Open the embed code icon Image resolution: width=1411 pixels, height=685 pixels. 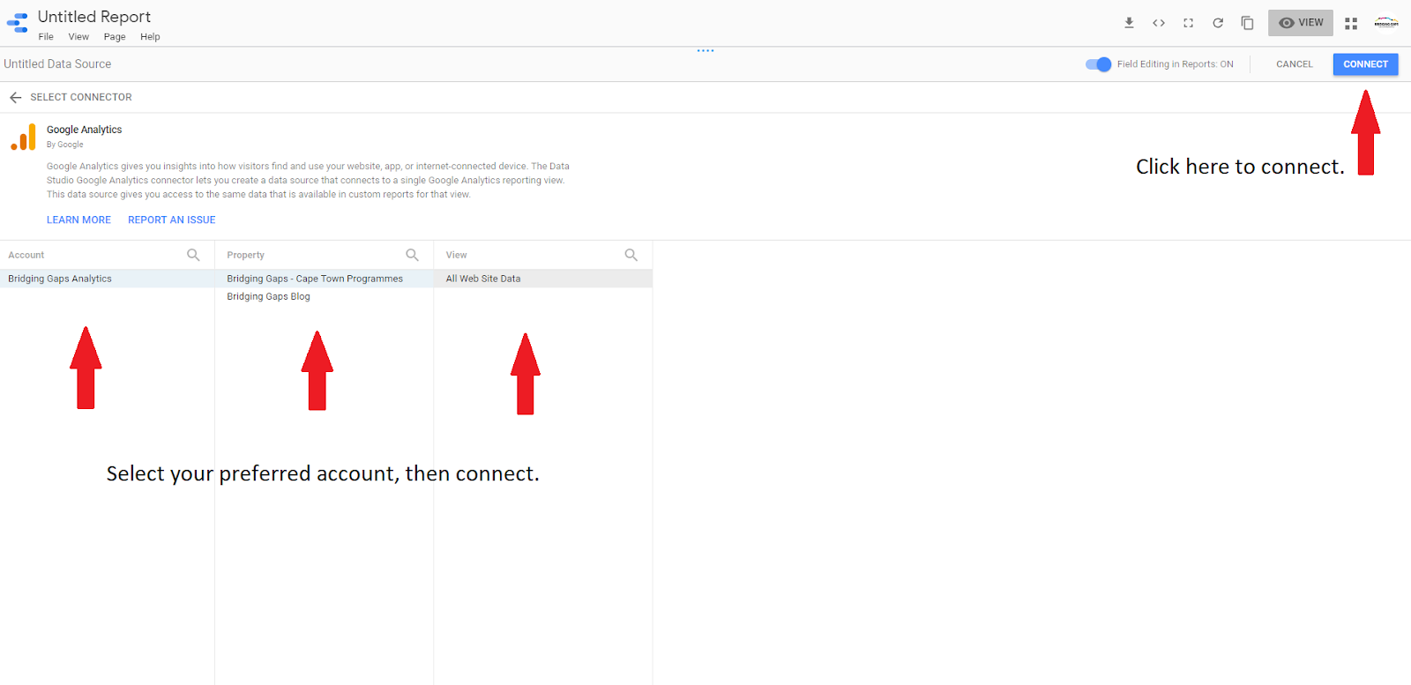point(1159,23)
